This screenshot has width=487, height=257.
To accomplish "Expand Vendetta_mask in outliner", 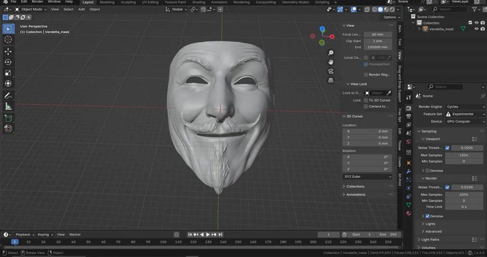I will (x=419, y=29).
